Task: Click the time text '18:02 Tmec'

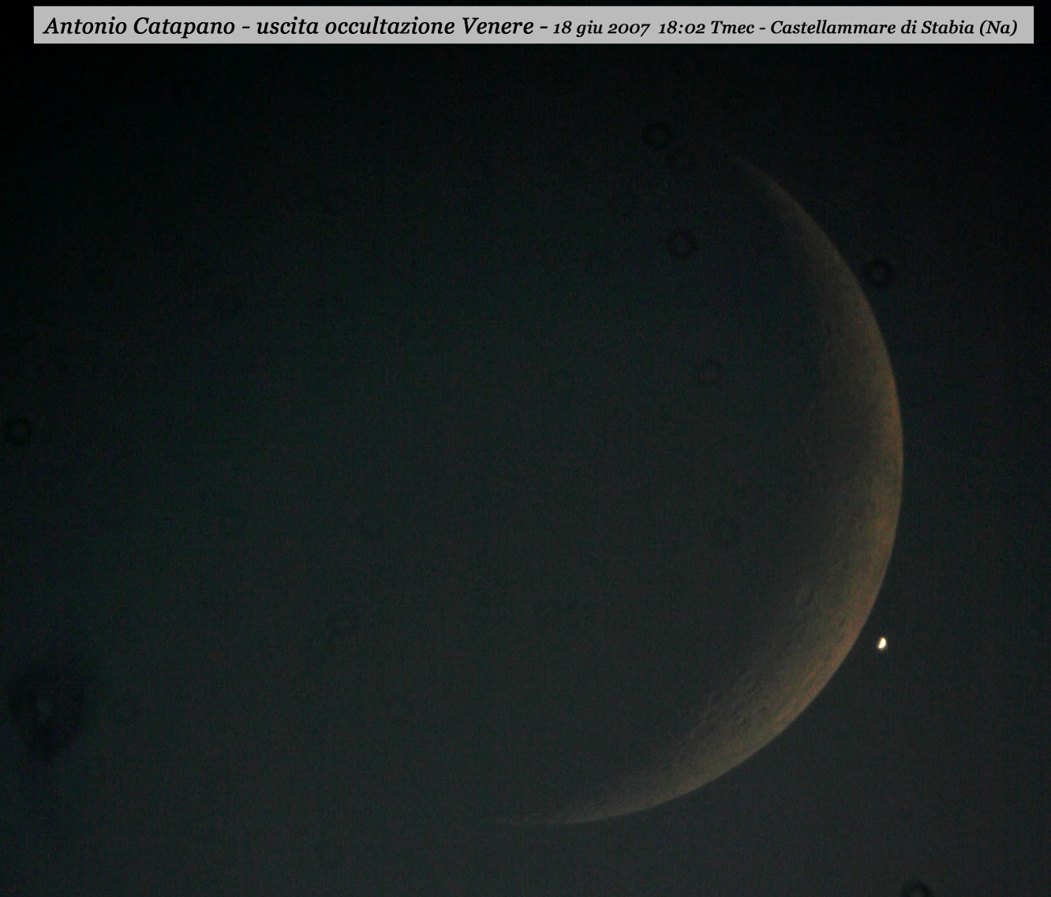Action: 705,28
